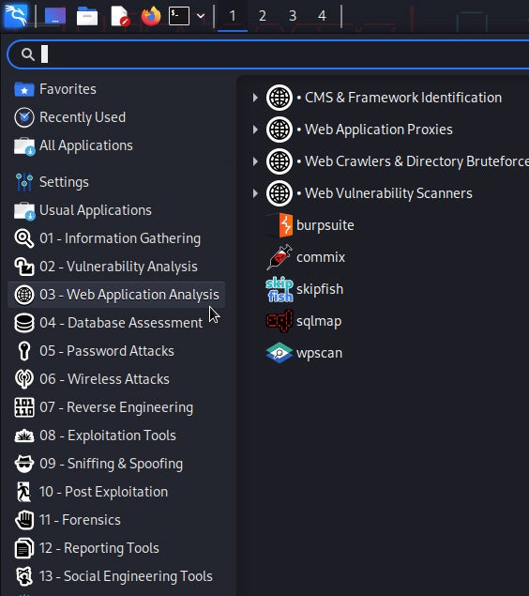Open terminal dropdown arrow in panel

click(201, 16)
